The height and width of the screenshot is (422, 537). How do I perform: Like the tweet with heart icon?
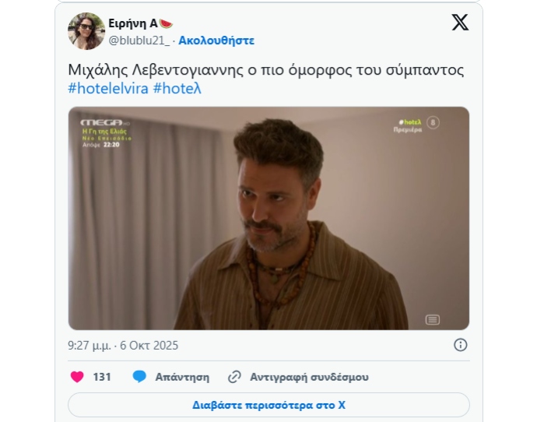77,377
